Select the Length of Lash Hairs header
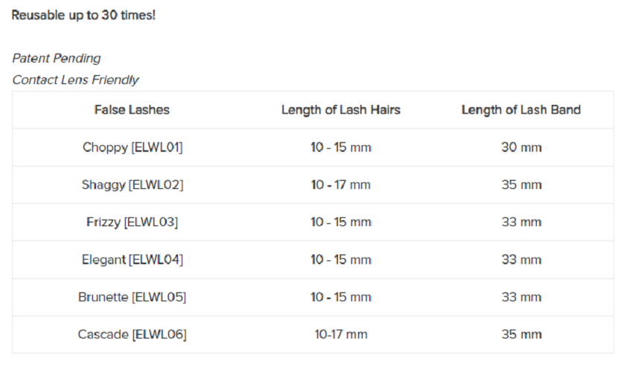The height and width of the screenshot is (372, 629). point(341,110)
